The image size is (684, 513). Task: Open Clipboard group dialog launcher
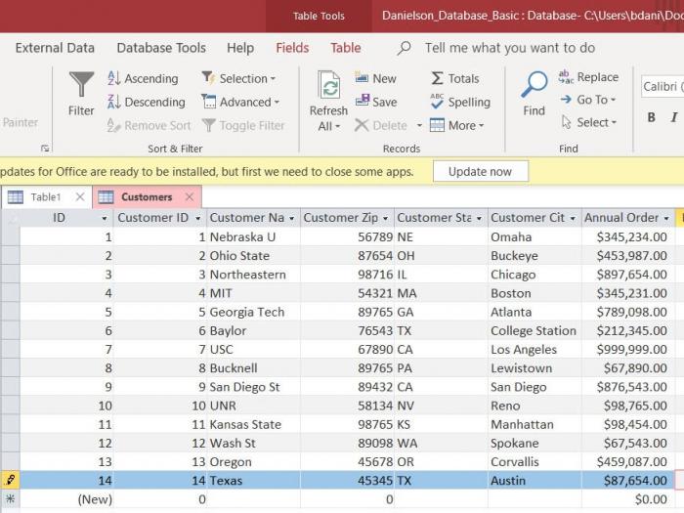pos(45,149)
